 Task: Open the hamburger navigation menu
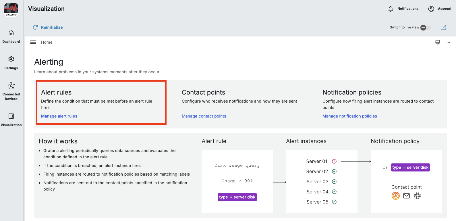coord(33,42)
